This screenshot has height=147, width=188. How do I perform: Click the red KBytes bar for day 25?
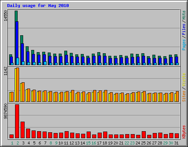coord(144,135)
